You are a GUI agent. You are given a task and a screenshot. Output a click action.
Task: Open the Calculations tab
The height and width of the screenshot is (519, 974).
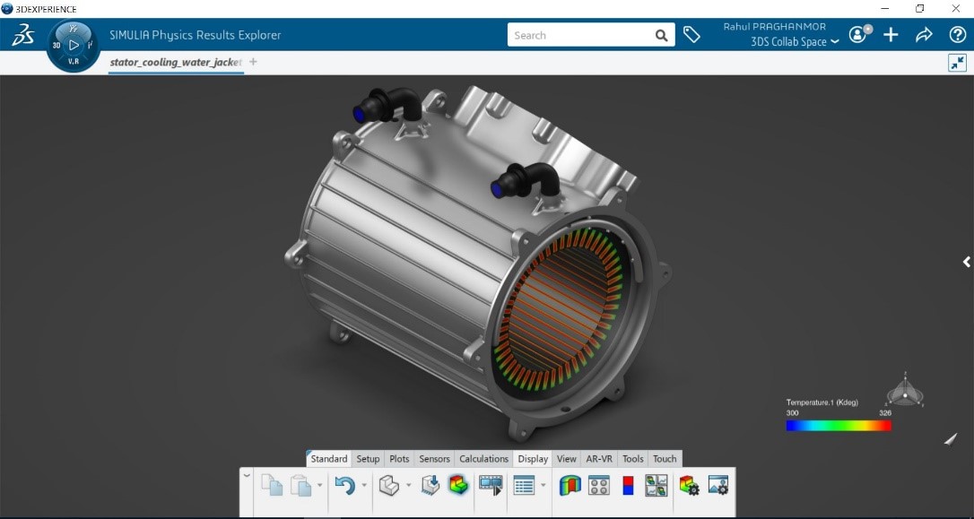(484, 459)
